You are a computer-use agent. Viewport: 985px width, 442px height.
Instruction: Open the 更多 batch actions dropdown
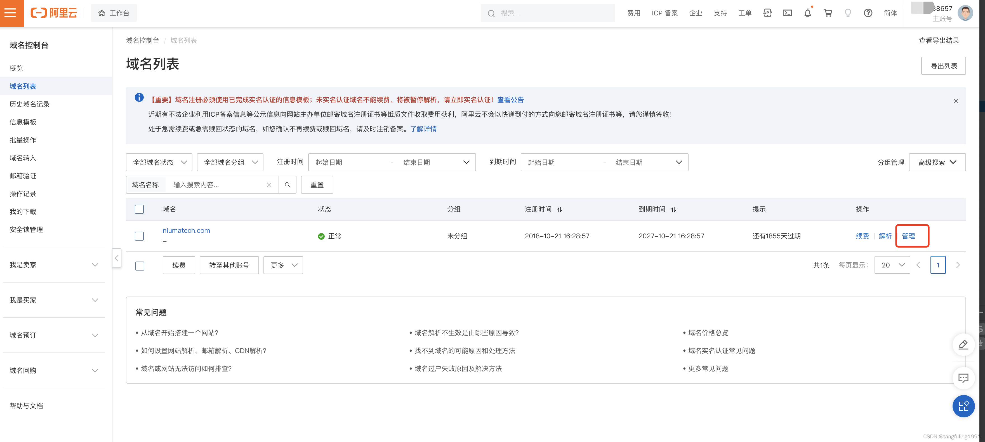pos(283,265)
